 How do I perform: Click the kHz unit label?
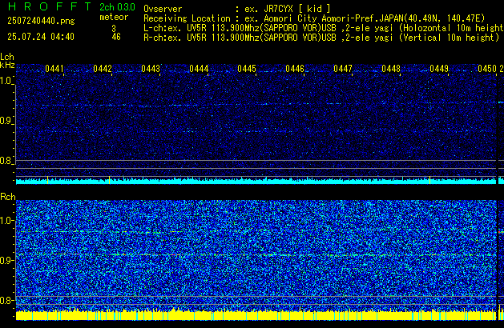coord(7,65)
